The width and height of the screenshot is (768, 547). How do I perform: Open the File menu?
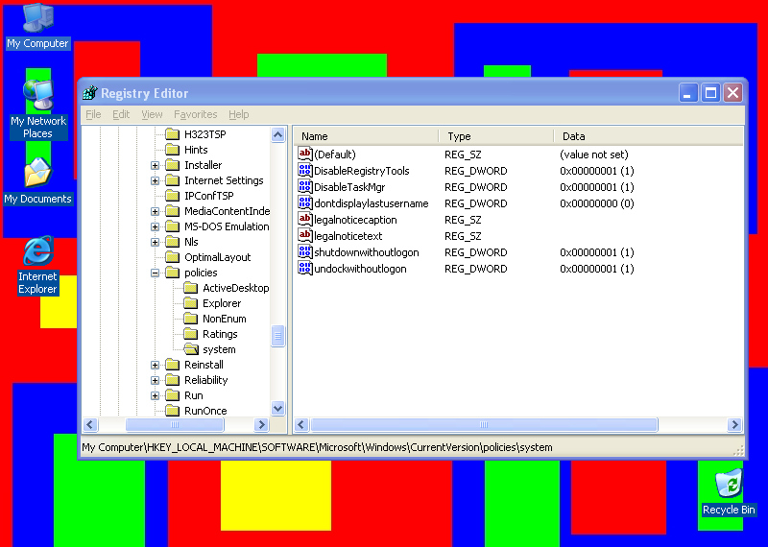(x=93, y=114)
